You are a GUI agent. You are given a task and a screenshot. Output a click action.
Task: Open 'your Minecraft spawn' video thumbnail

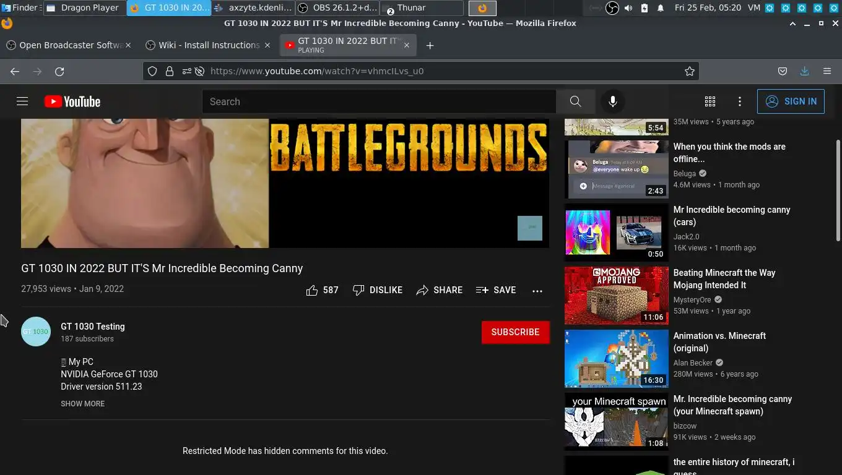(617, 422)
